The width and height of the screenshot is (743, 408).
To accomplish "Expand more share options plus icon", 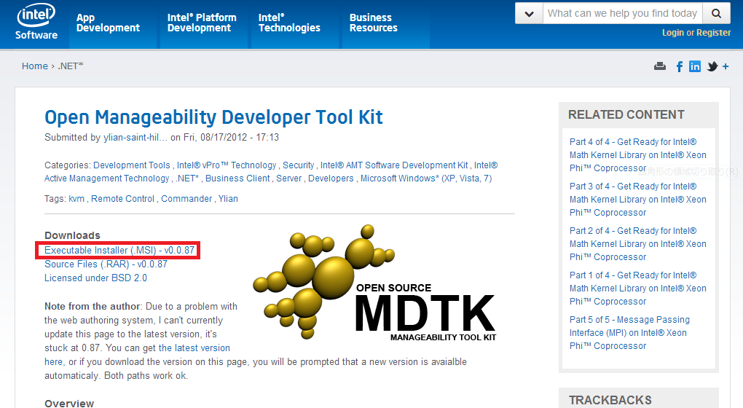I will (726, 66).
